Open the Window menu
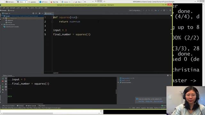 tap(41, 8)
